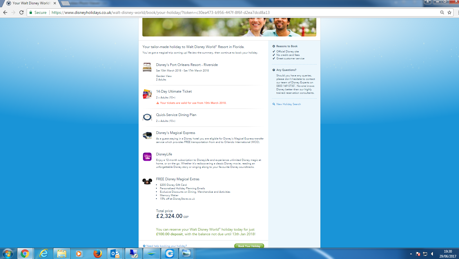The image size is (459, 259).
Task: Click the Quick-Service Dining plate icon
Action: pyautogui.click(x=147, y=117)
